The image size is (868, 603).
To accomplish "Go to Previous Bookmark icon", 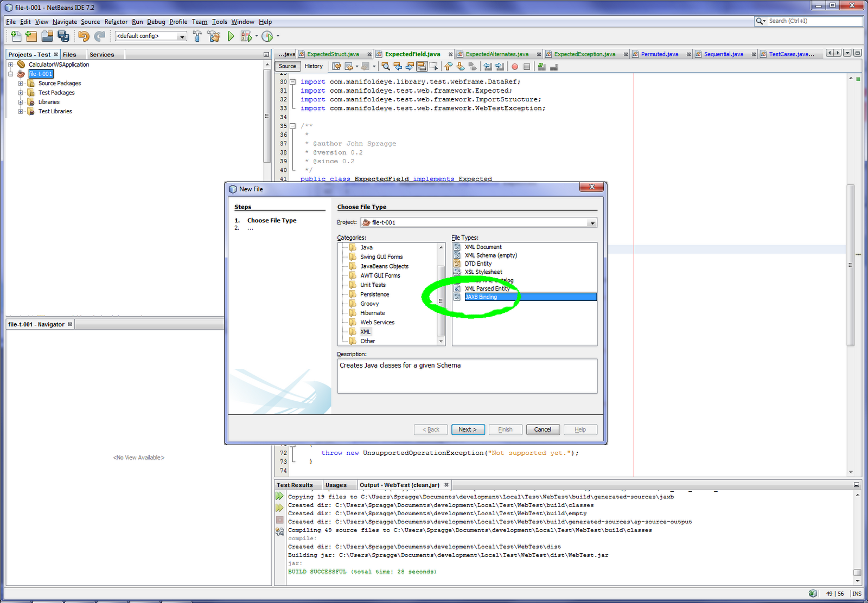I will pos(448,66).
